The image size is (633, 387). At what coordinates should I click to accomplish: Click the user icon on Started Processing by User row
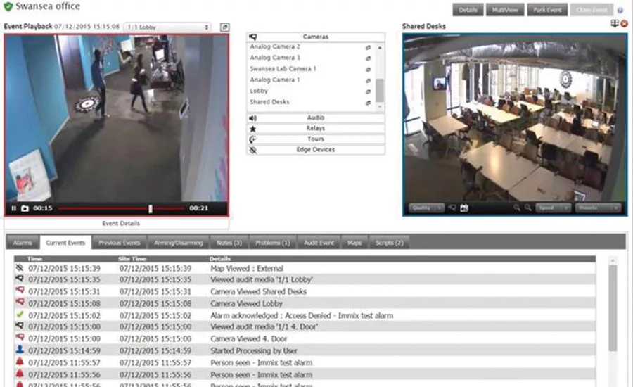tap(20, 350)
